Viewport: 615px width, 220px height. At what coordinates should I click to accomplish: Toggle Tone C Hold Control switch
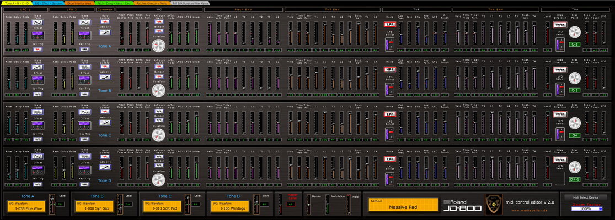(105, 111)
